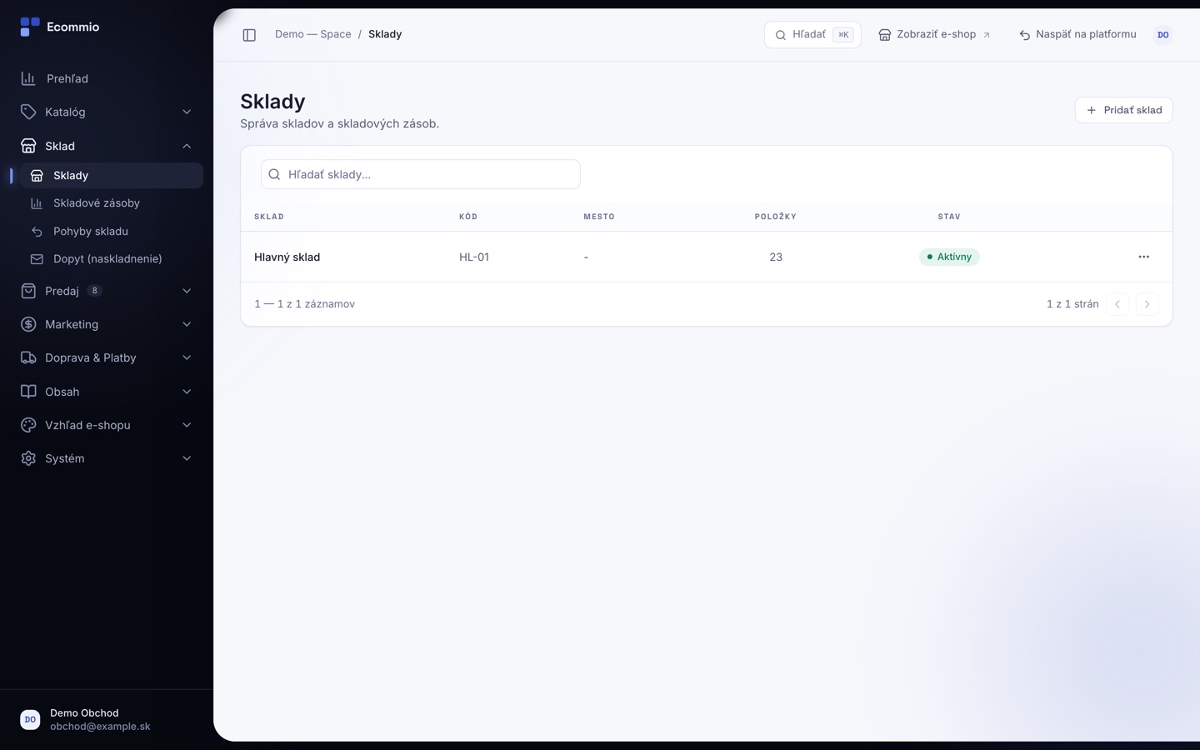Select Sklady in the sidebar
The width and height of the screenshot is (1200, 750).
pos(112,176)
